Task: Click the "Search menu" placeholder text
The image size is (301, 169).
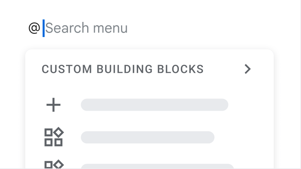Action: click(86, 28)
